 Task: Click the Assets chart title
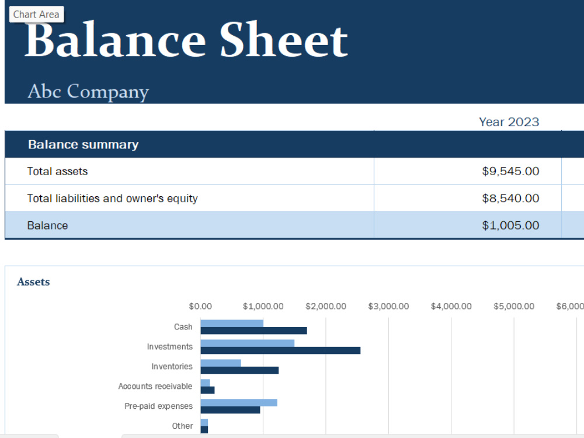point(33,282)
